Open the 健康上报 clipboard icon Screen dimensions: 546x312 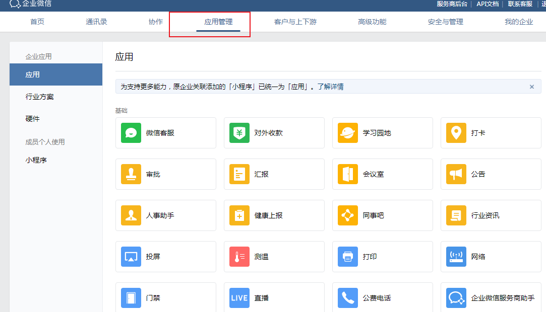click(x=239, y=215)
